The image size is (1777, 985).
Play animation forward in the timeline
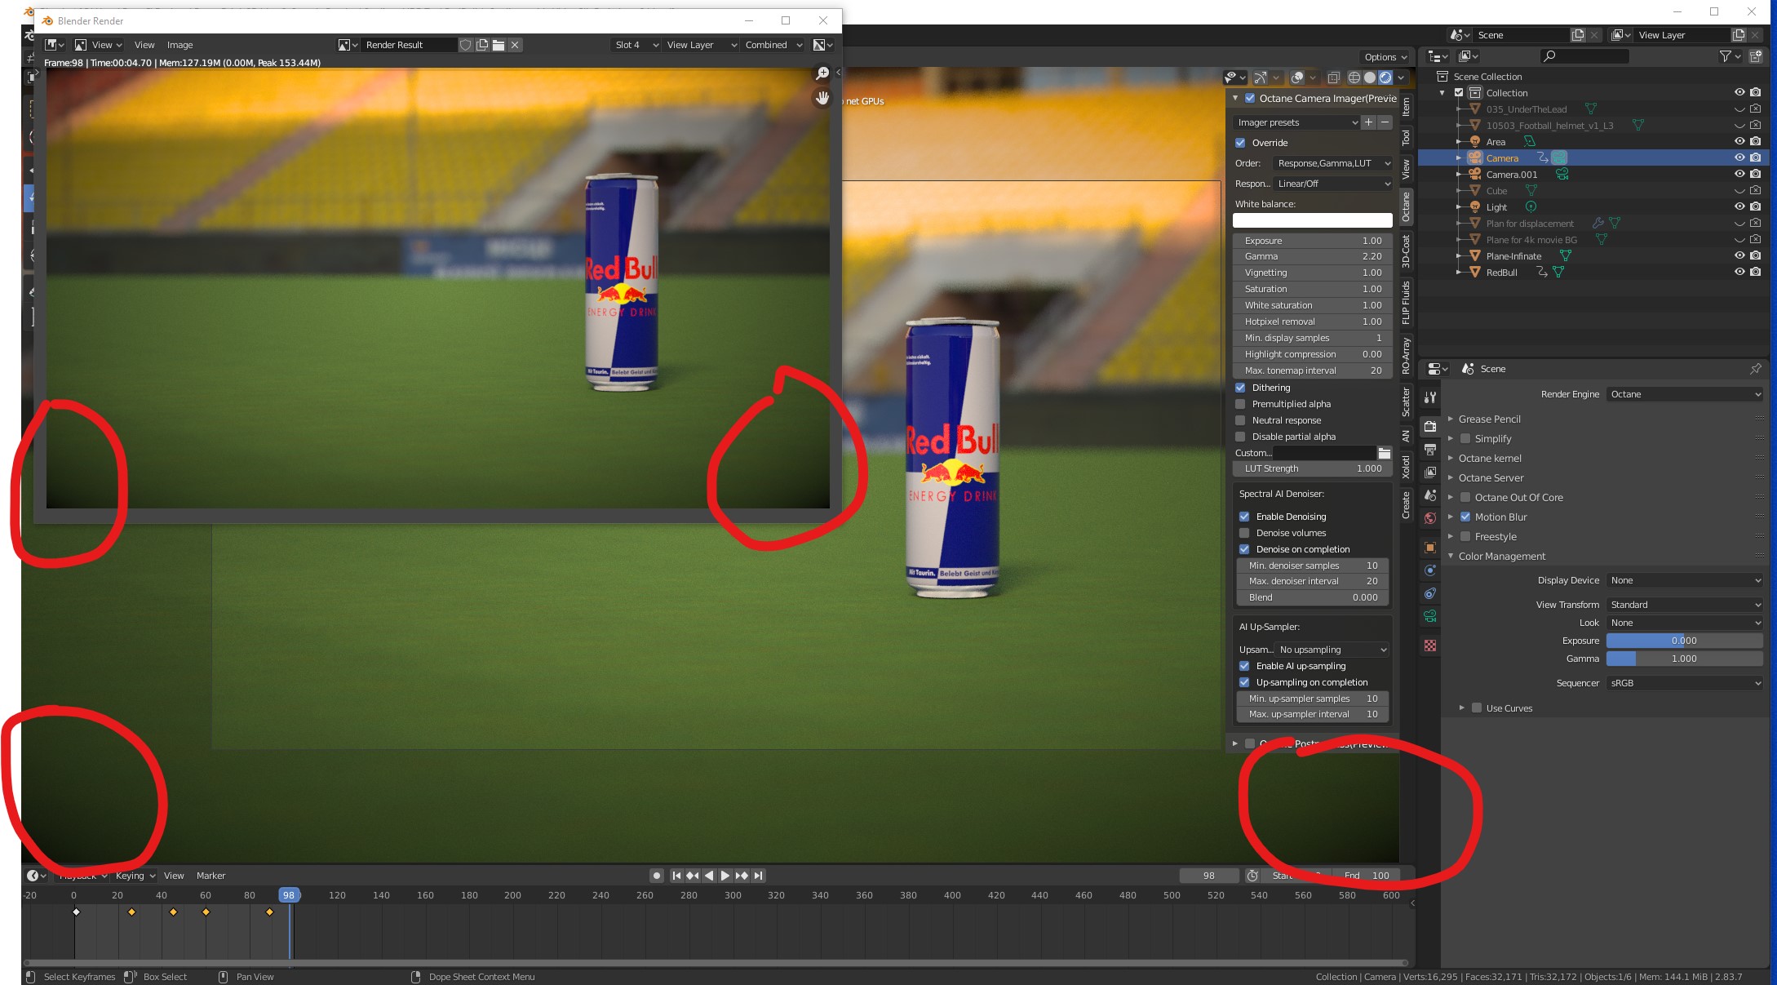(725, 876)
